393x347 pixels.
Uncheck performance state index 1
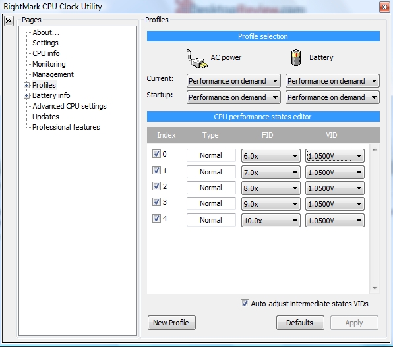click(x=156, y=171)
